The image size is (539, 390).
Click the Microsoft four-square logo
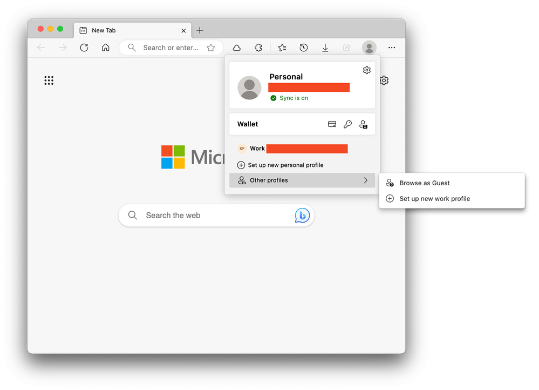click(x=173, y=157)
